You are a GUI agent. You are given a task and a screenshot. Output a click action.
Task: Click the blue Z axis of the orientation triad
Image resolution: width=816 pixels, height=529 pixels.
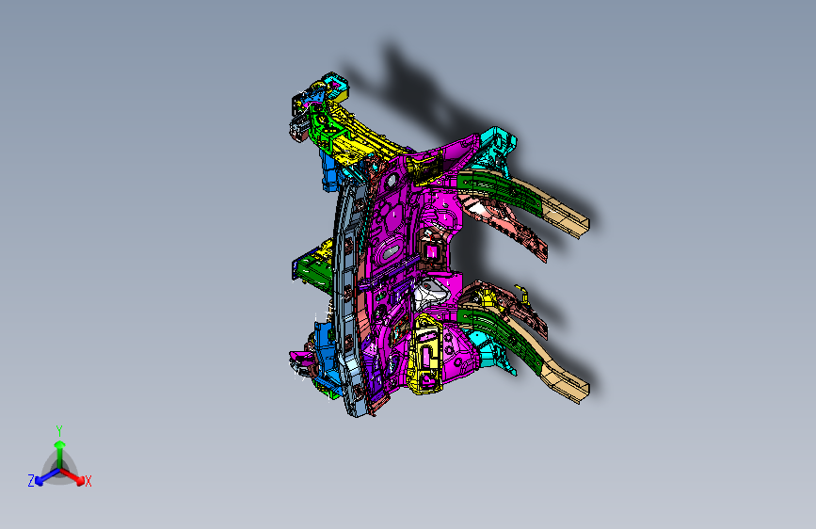coord(47,477)
